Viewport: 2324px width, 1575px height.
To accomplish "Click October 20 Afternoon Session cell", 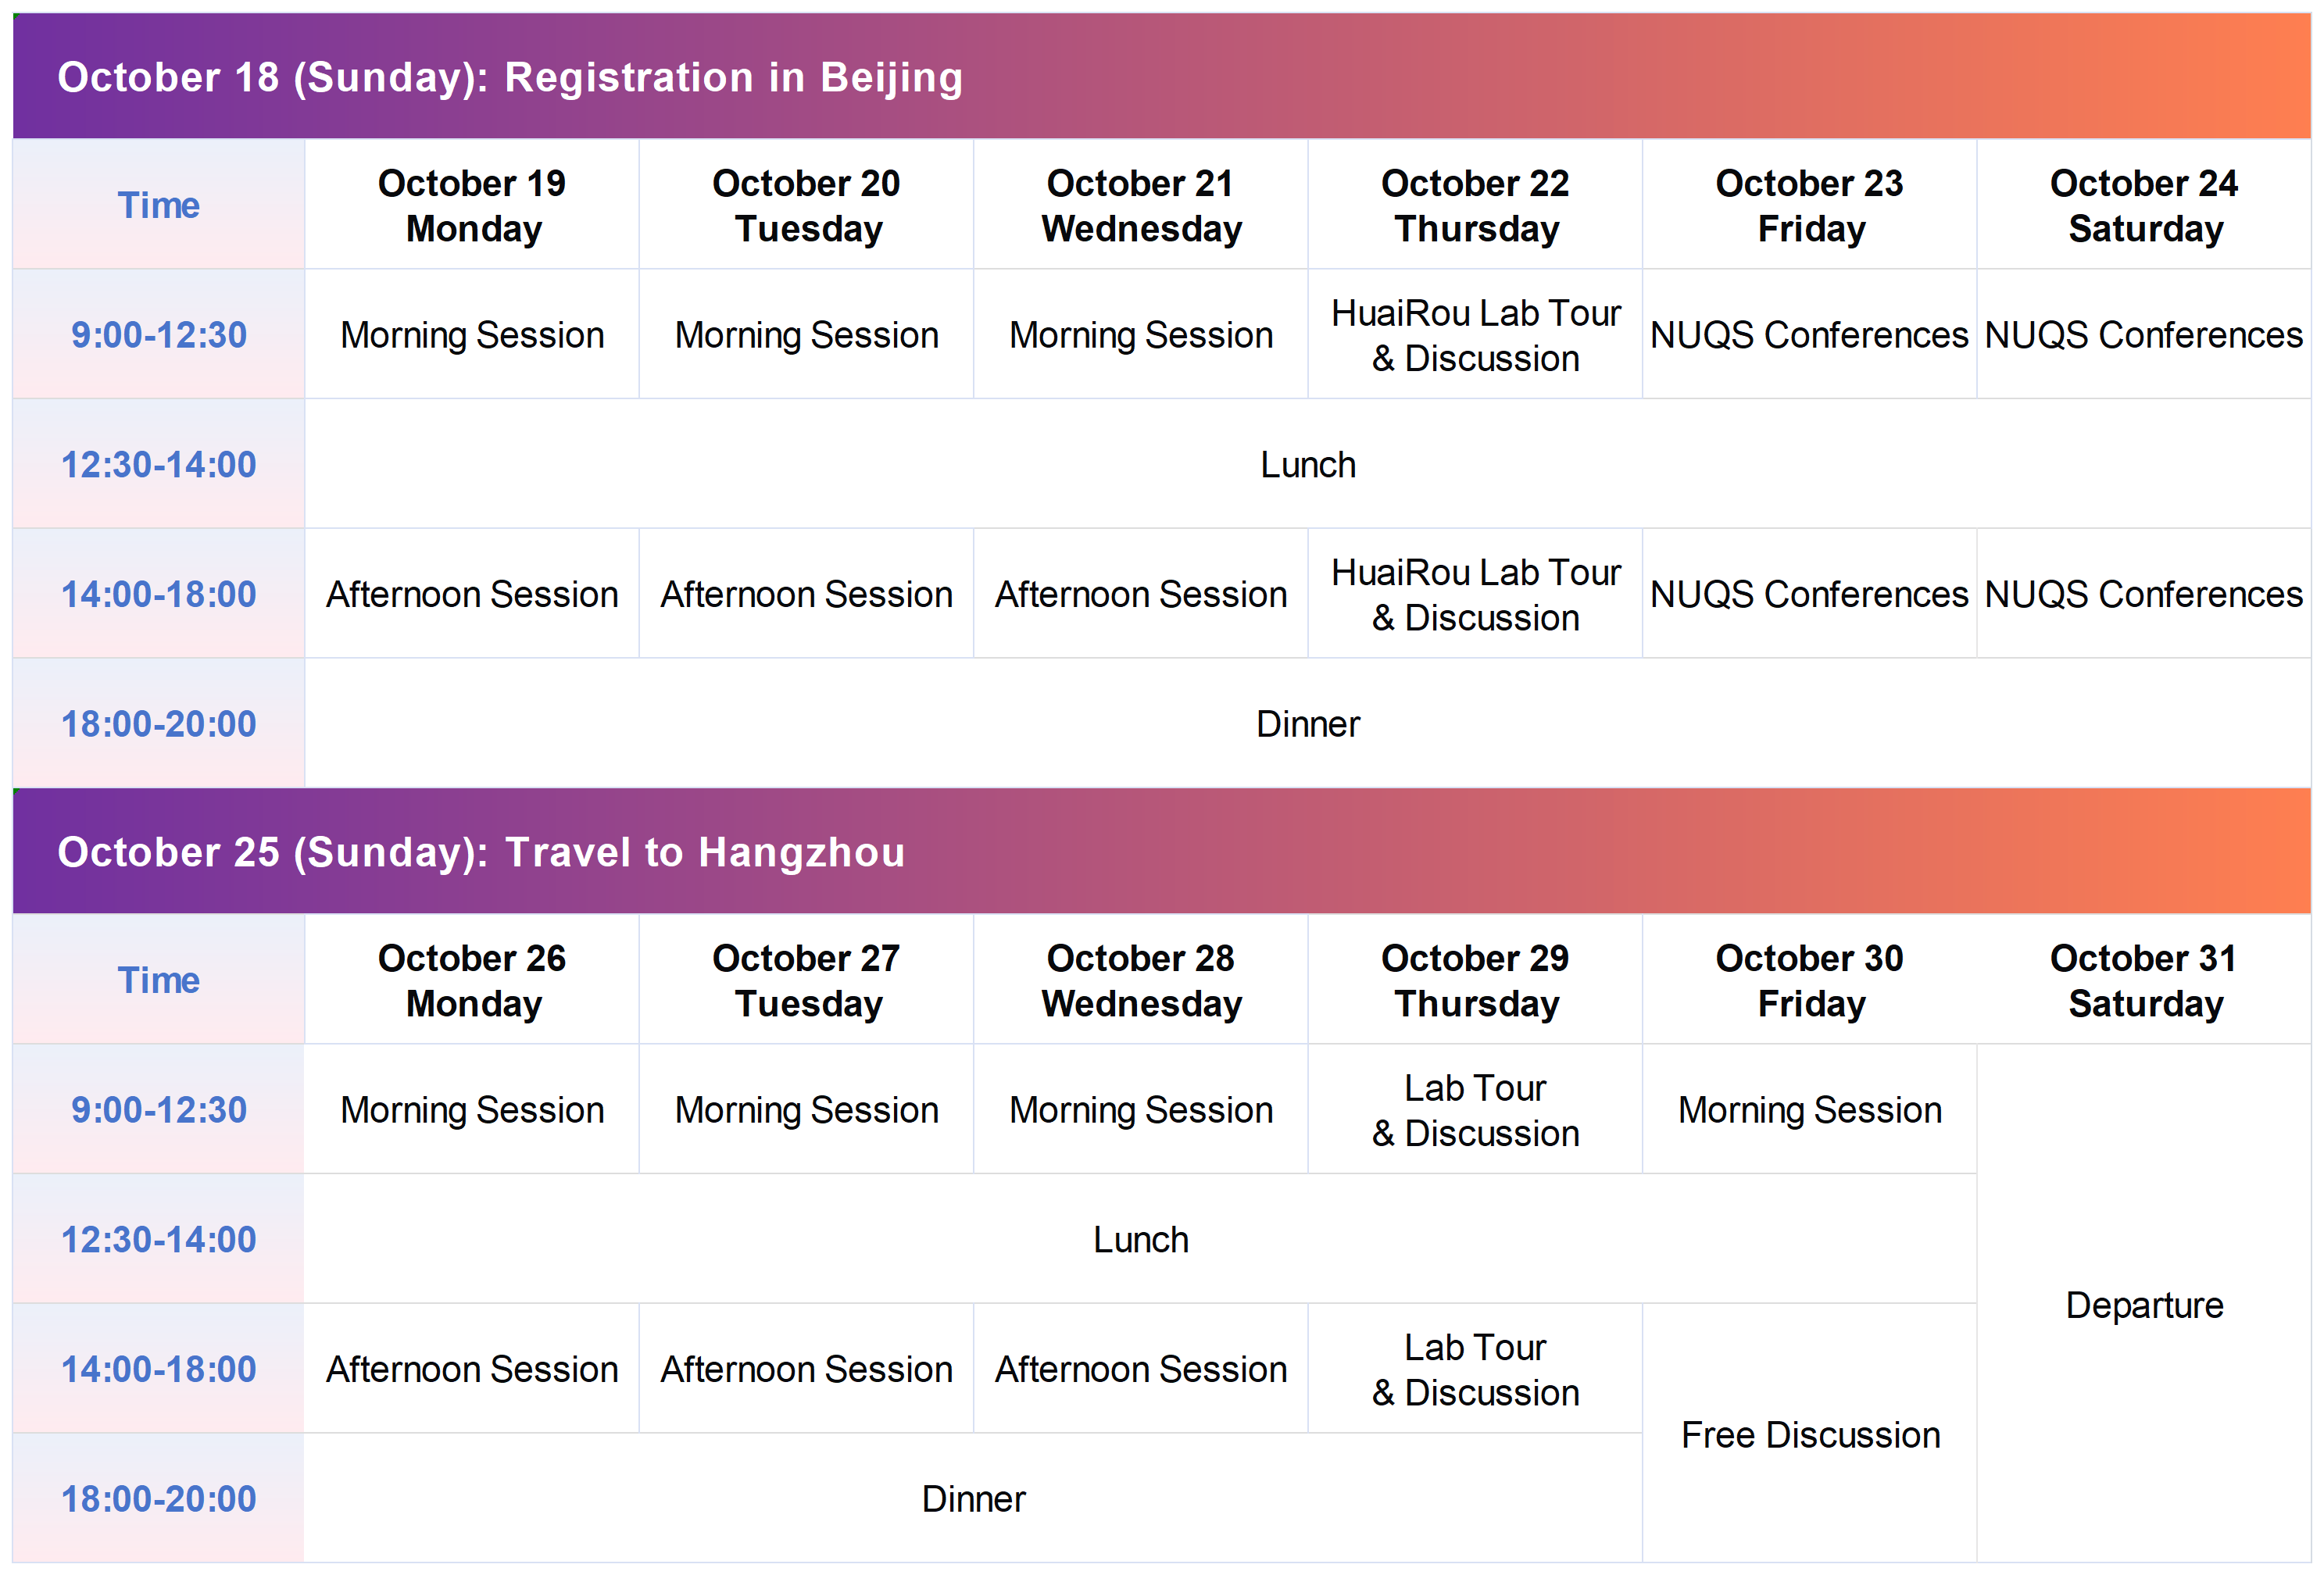I will point(806,593).
